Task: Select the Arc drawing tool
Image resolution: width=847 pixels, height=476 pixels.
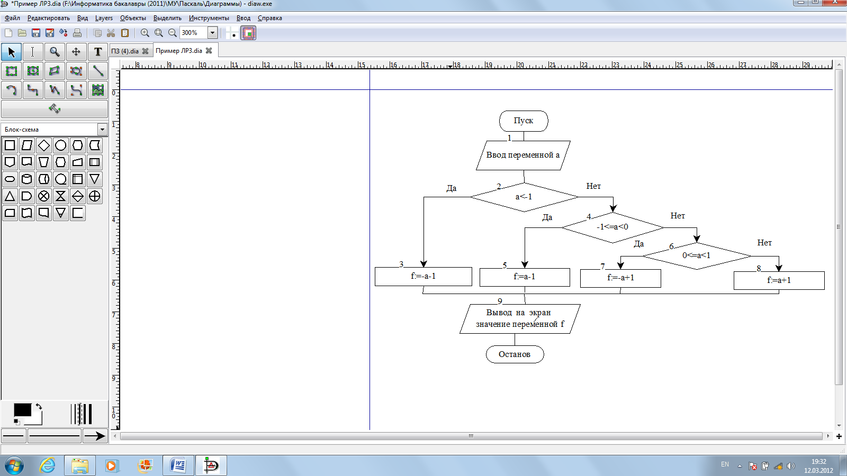Action: 12,90
